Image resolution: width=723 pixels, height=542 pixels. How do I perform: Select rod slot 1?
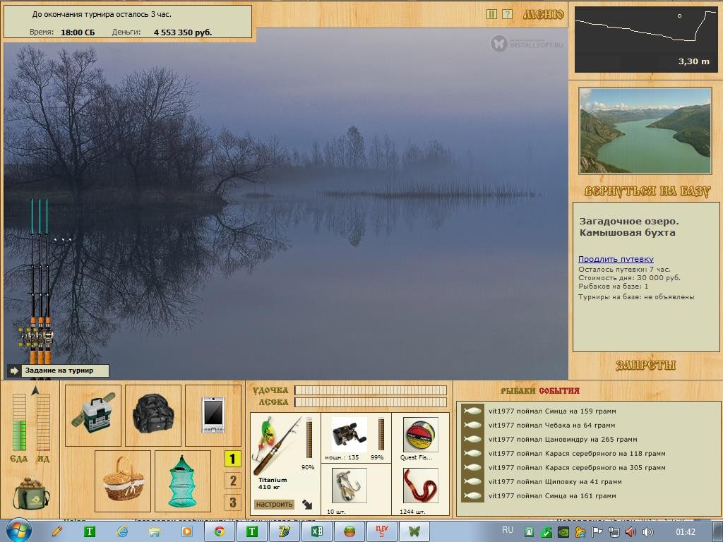pos(232,459)
